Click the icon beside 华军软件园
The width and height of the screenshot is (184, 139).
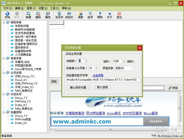click(12, 26)
